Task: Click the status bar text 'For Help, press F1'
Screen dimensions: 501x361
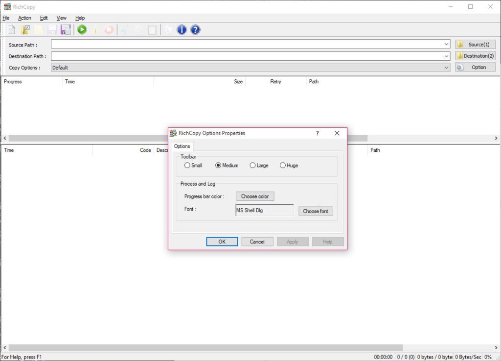Action: pos(22,357)
